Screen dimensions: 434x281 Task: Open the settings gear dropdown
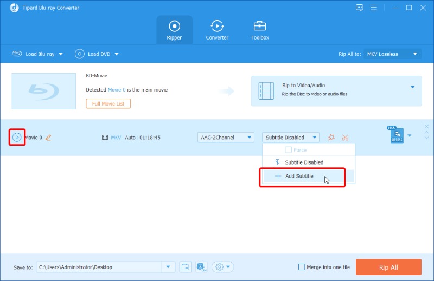point(223,267)
